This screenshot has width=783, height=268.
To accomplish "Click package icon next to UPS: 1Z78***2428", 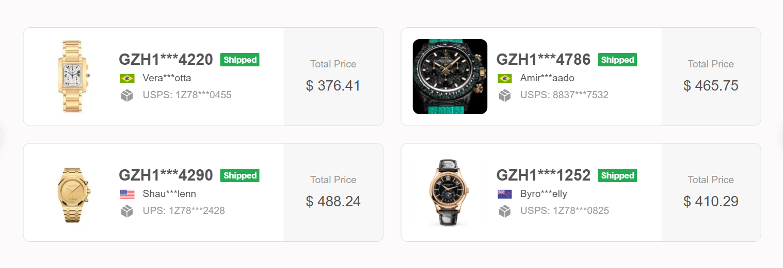I will click(127, 211).
